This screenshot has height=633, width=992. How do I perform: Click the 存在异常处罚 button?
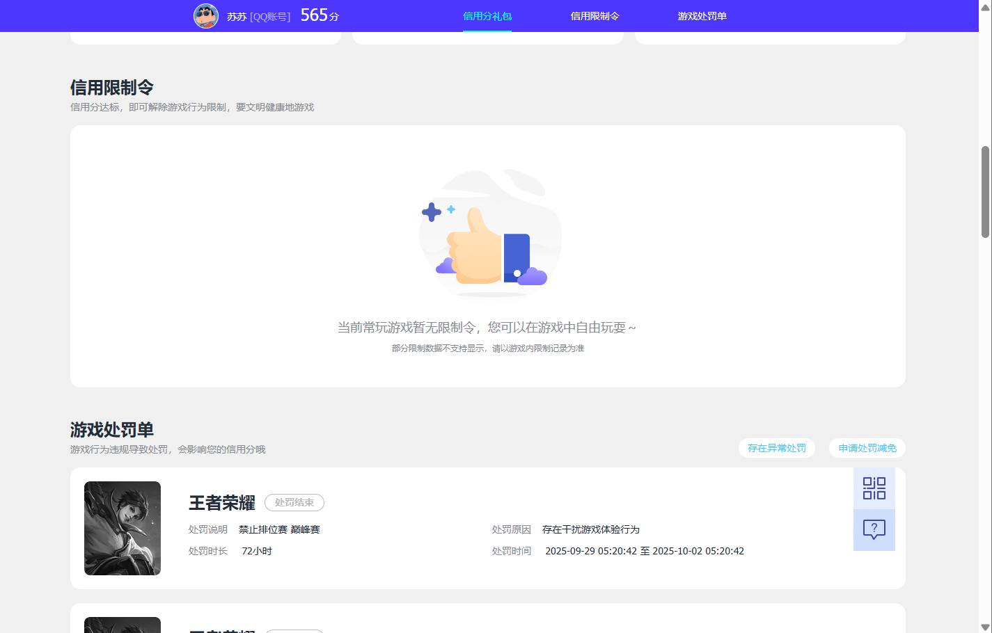click(x=776, y=448)
